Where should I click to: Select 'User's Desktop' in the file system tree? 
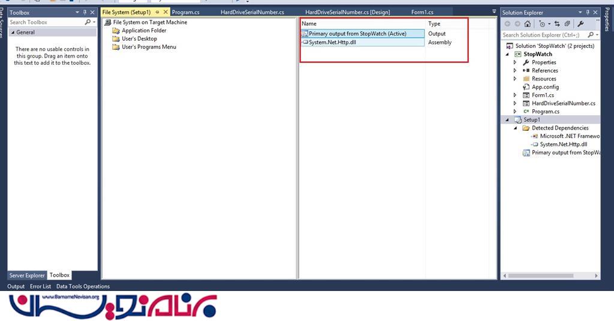click(x=139, y=39)
